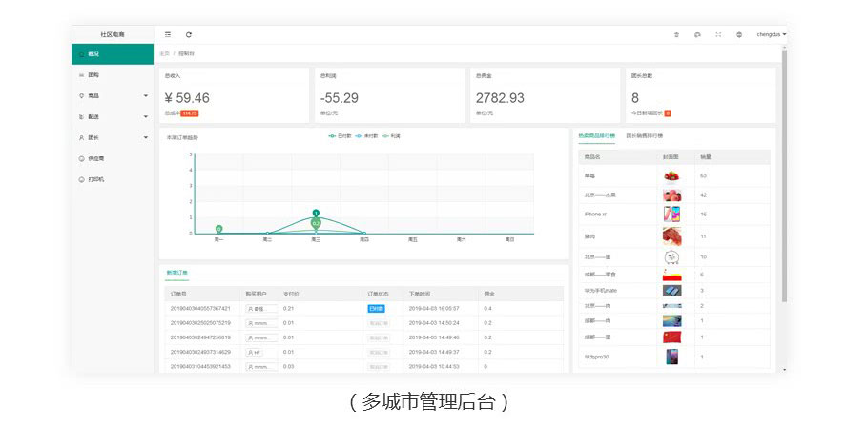This screenshot has width=847, height=429.
Task: Click the strawberry 草莓 product thumbnail
Action: tap(672, 176)
